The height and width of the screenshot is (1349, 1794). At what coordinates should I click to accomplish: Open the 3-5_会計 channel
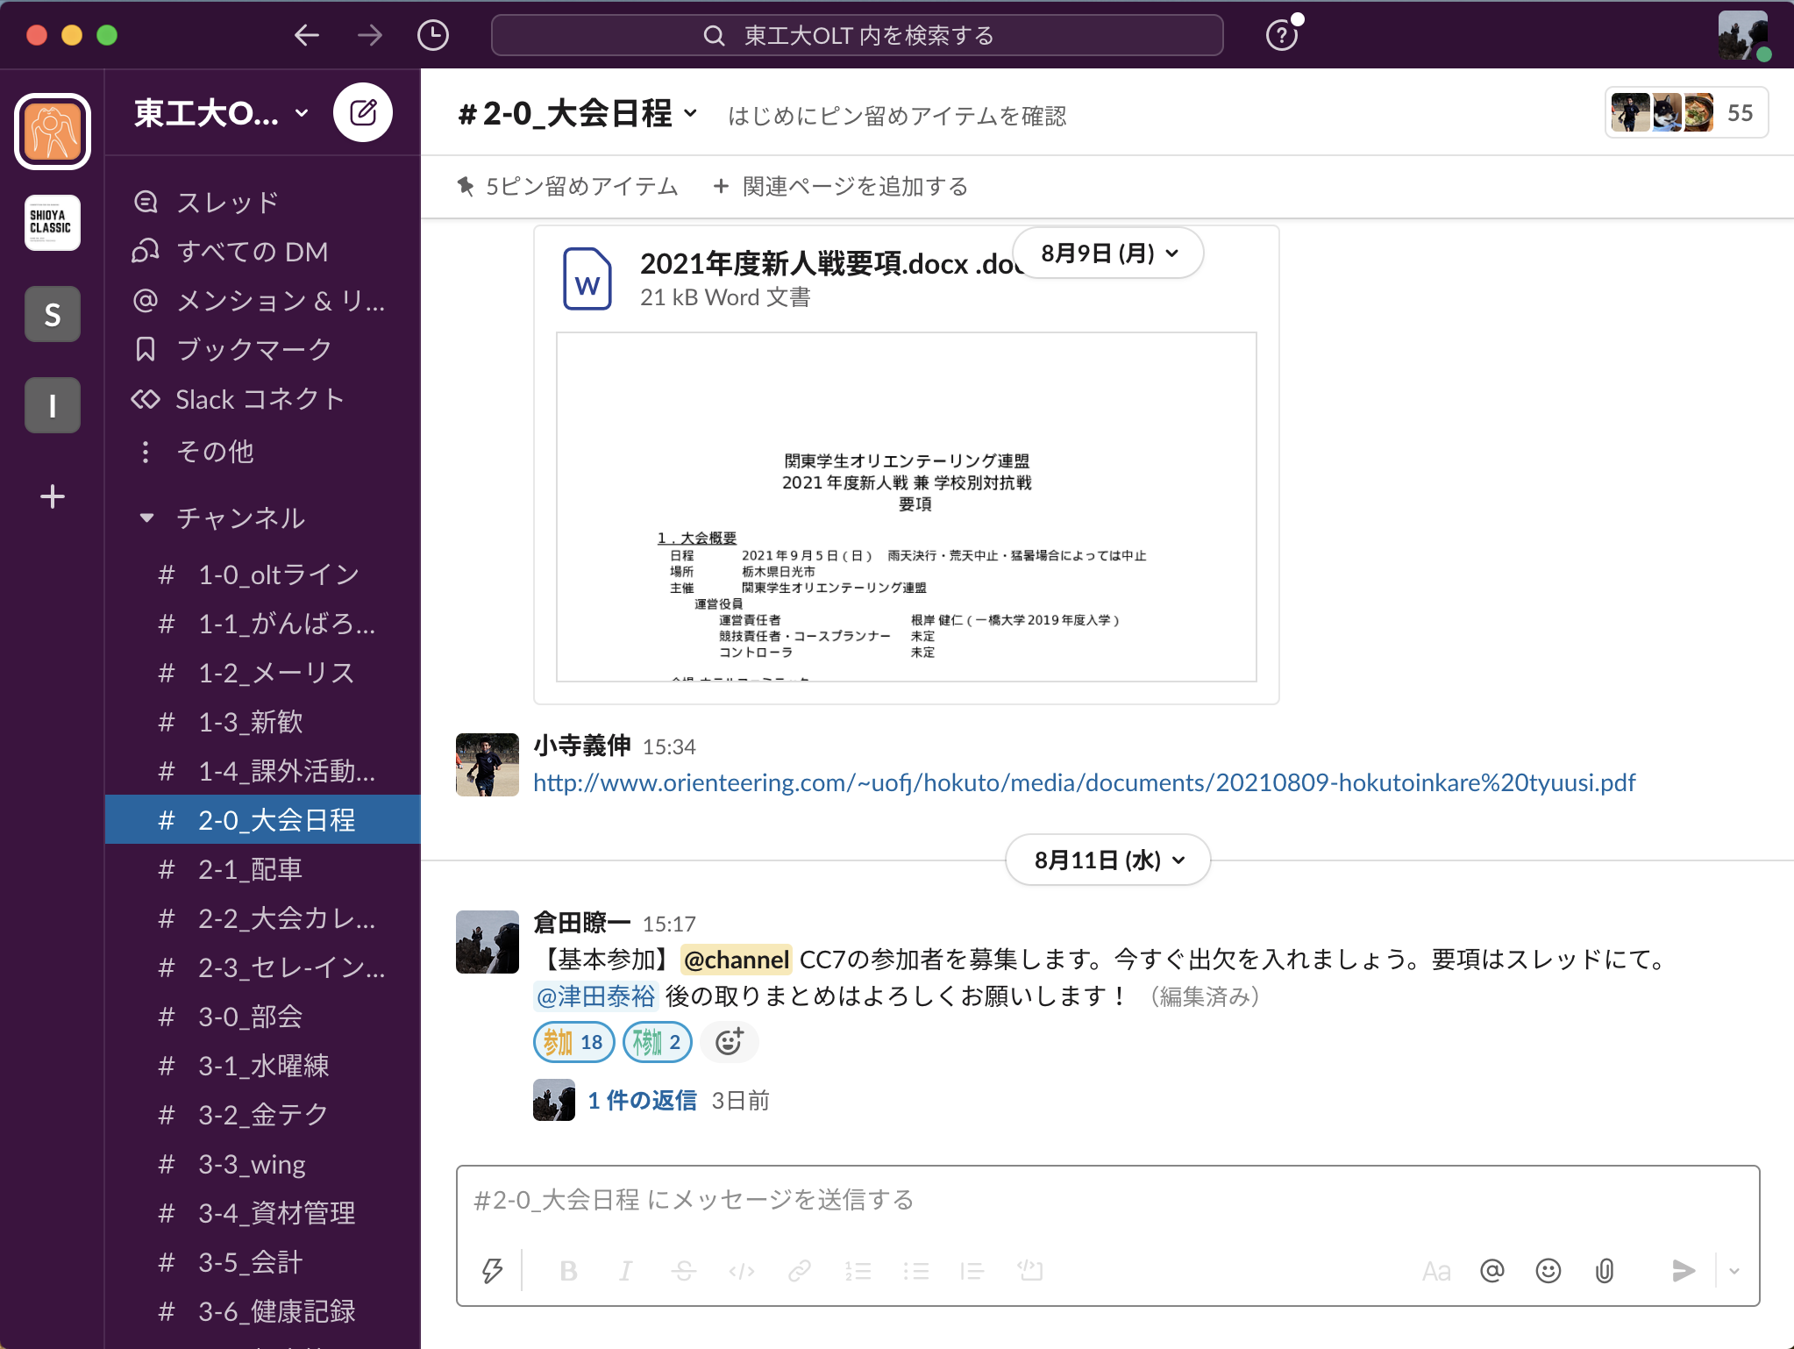pyautogui.click(x=263, y=1261)
